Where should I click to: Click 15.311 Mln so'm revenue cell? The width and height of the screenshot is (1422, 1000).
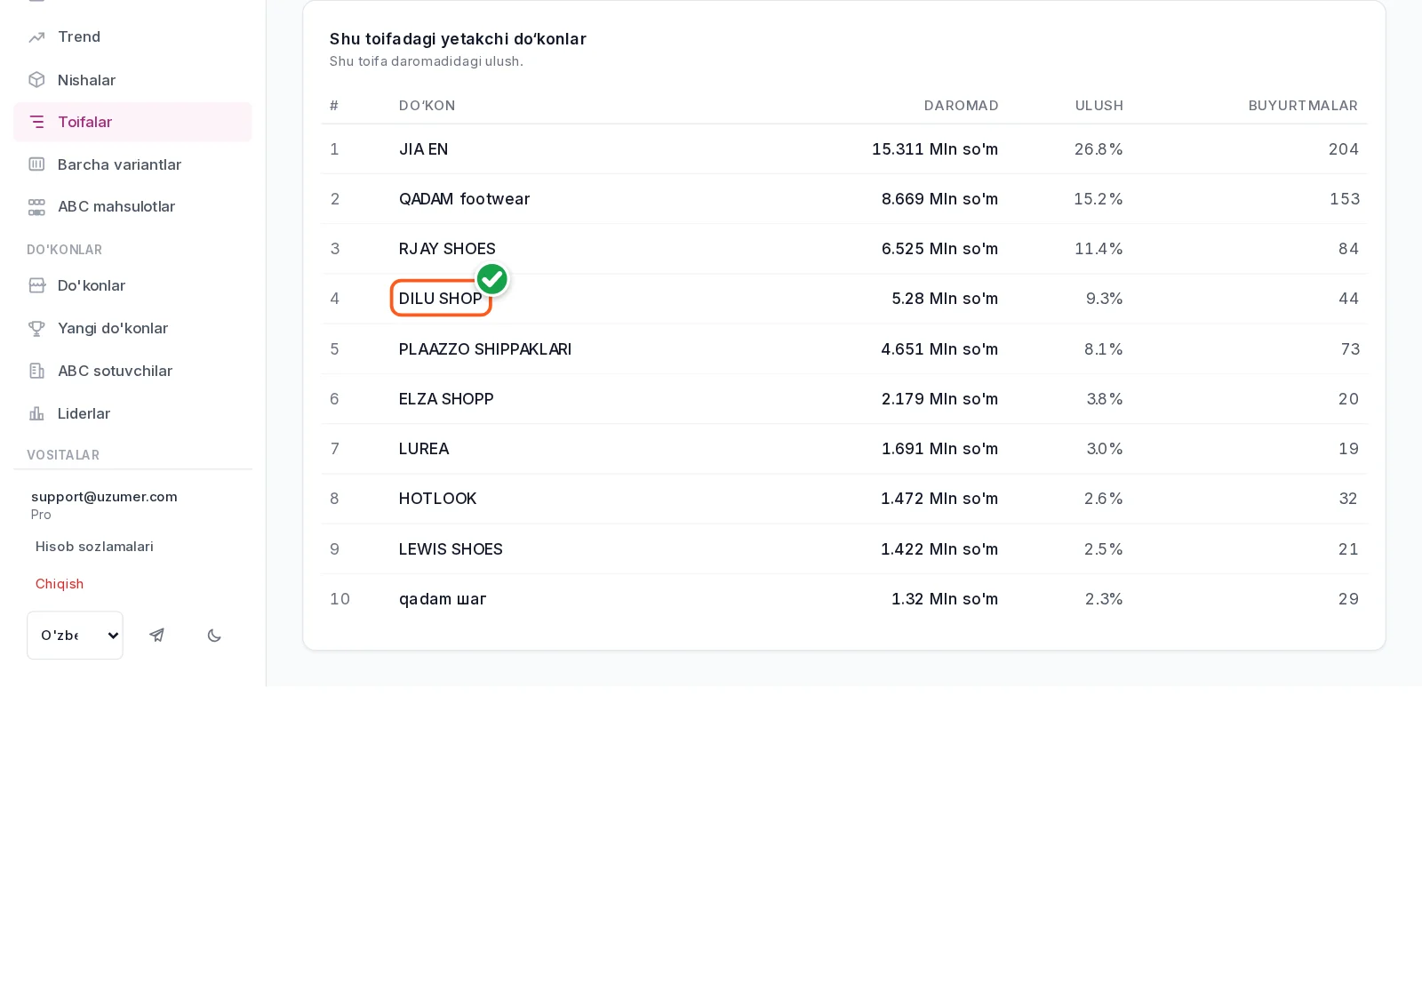point(935,149)
